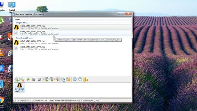Click the Add Image toolbar icon

[x=16, y=79]
